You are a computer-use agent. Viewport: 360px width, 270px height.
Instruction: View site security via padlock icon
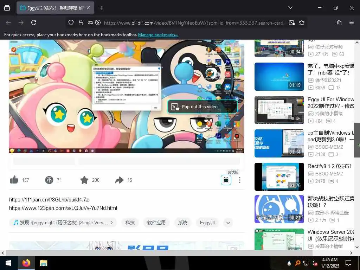click(81, 22)
